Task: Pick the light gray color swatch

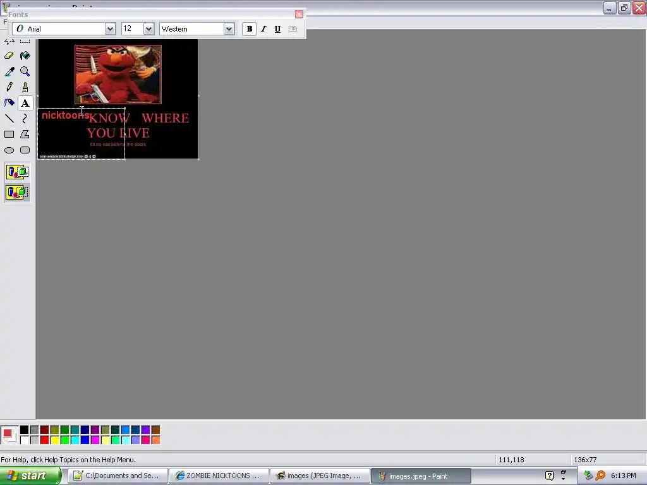Action: 34,440
